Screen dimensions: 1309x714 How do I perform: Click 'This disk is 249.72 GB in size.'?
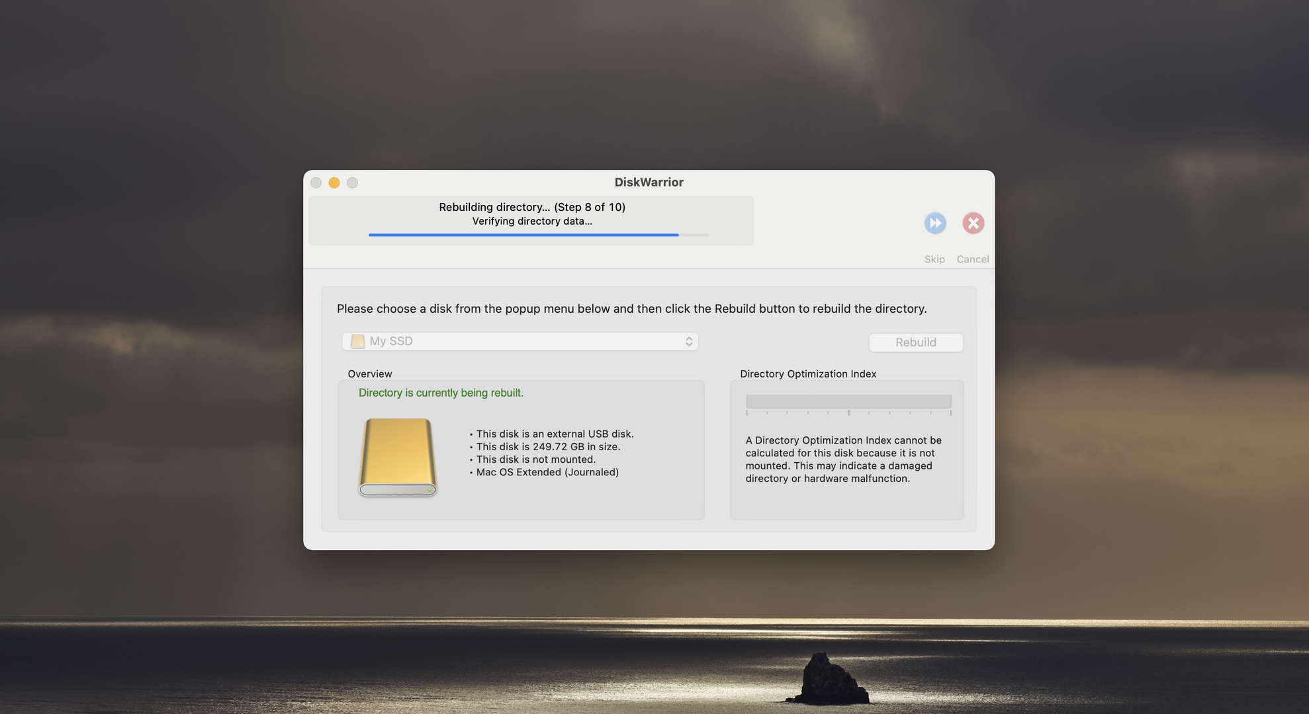pos(548,446)
